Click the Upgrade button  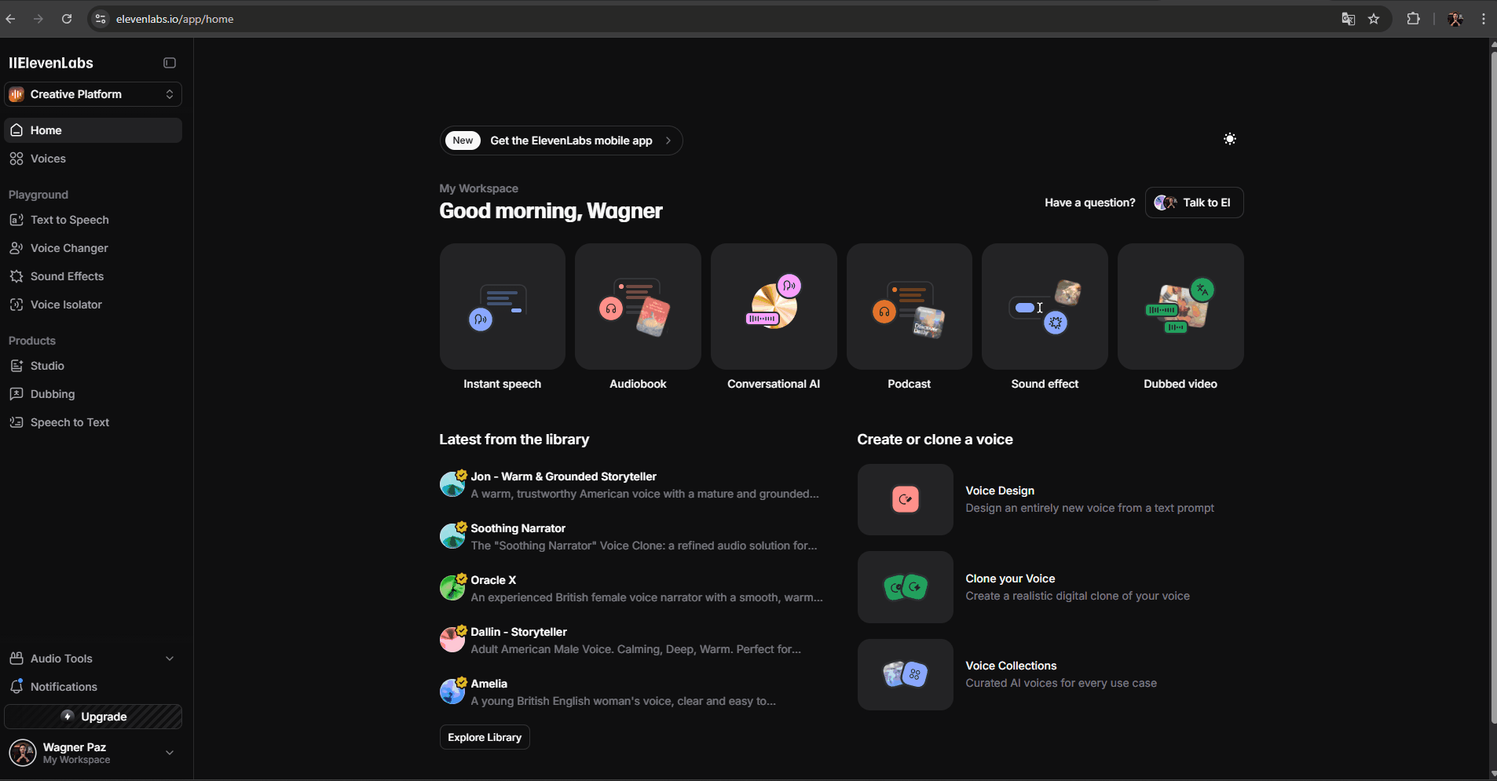(93, 717)
